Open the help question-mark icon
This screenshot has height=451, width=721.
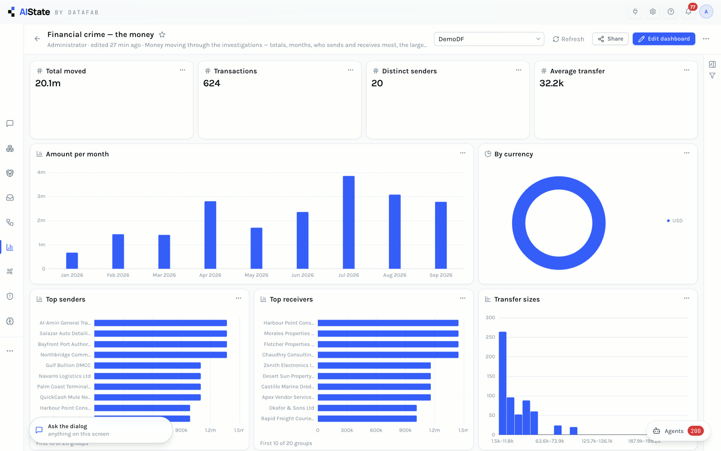coord(671,12)
